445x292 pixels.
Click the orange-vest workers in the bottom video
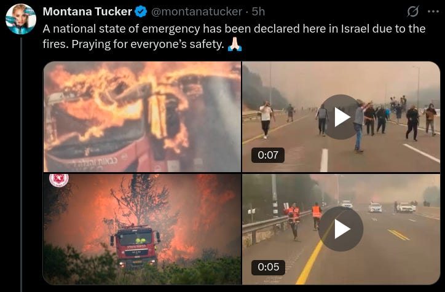coord(304,219)
